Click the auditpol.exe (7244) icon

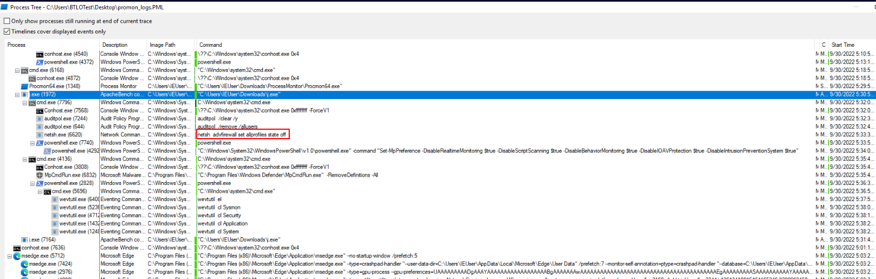tap(40, 119)
